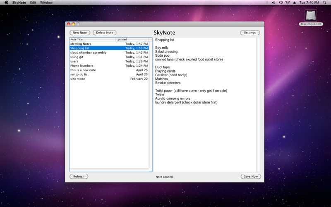Screen dimensions: 331x207
Task: Click the Smoke detectors line in note
Action: (168, 83)
